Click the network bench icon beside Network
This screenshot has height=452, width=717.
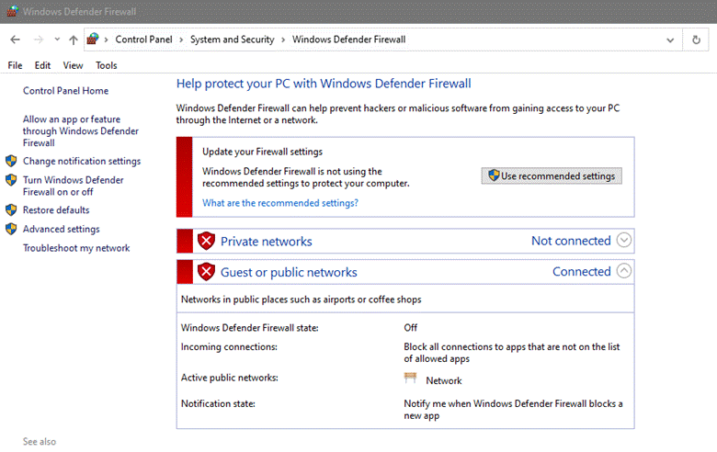click(x=410, y=378)
